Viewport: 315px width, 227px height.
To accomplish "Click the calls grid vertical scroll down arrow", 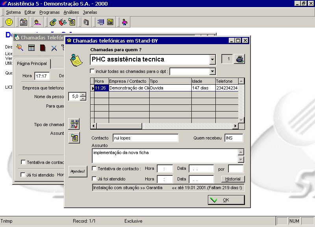I will [241, 120].
